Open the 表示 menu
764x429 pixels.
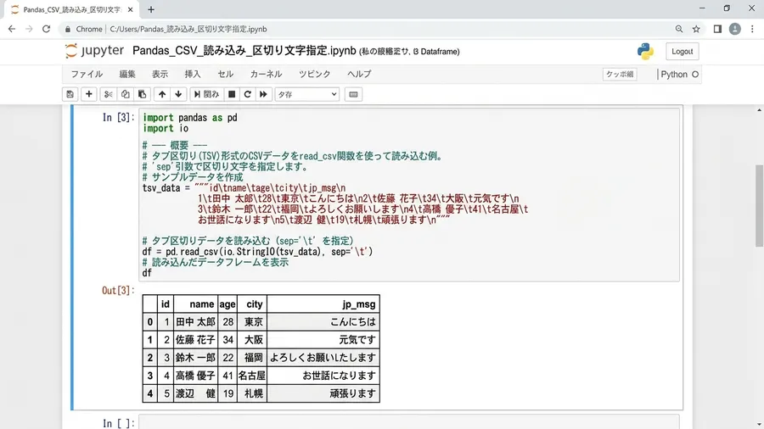pyautogui.click(x=160, y=74)
